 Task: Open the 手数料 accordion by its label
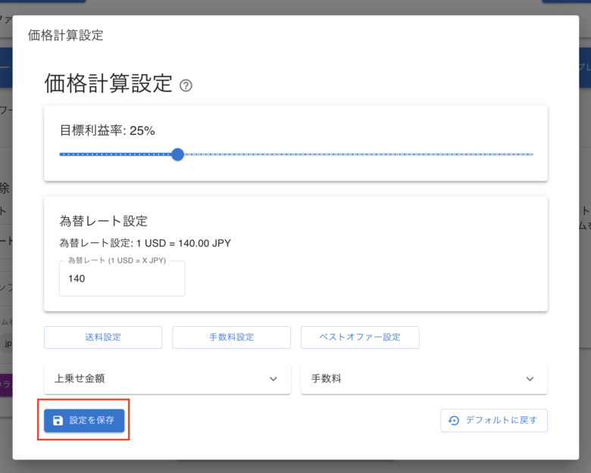(327, 378)
